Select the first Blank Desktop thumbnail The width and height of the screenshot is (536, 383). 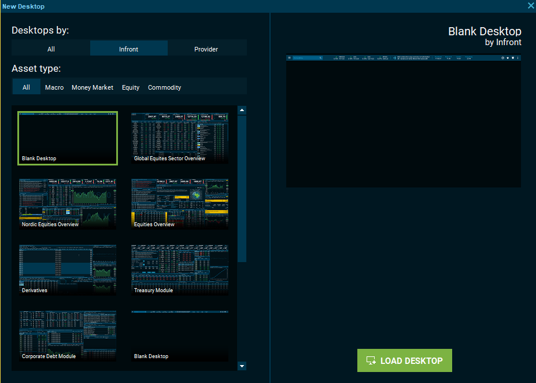(68, 138)
